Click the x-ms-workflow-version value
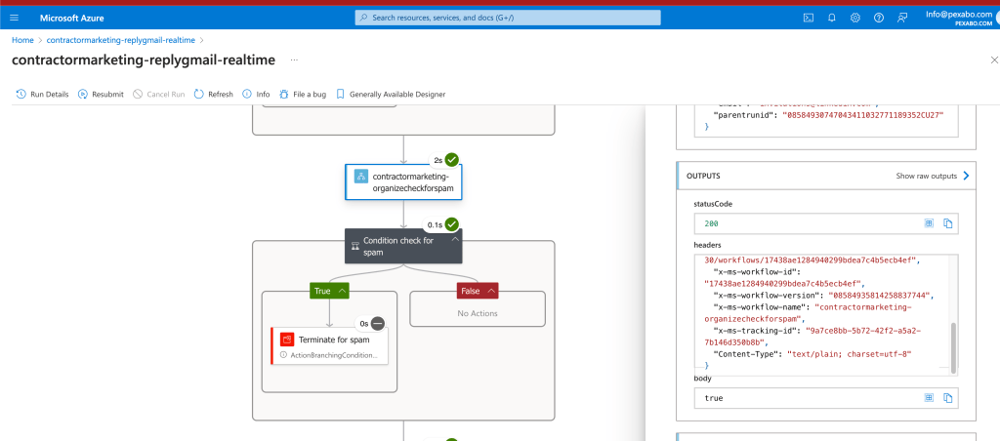 coord(881,295)
